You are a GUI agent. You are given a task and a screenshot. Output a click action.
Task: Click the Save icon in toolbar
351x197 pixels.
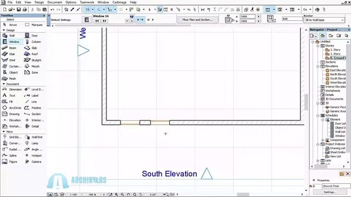click(x=19, y=10)
